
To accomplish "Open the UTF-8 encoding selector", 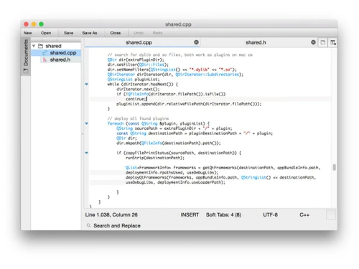I will tap(270, 214).
